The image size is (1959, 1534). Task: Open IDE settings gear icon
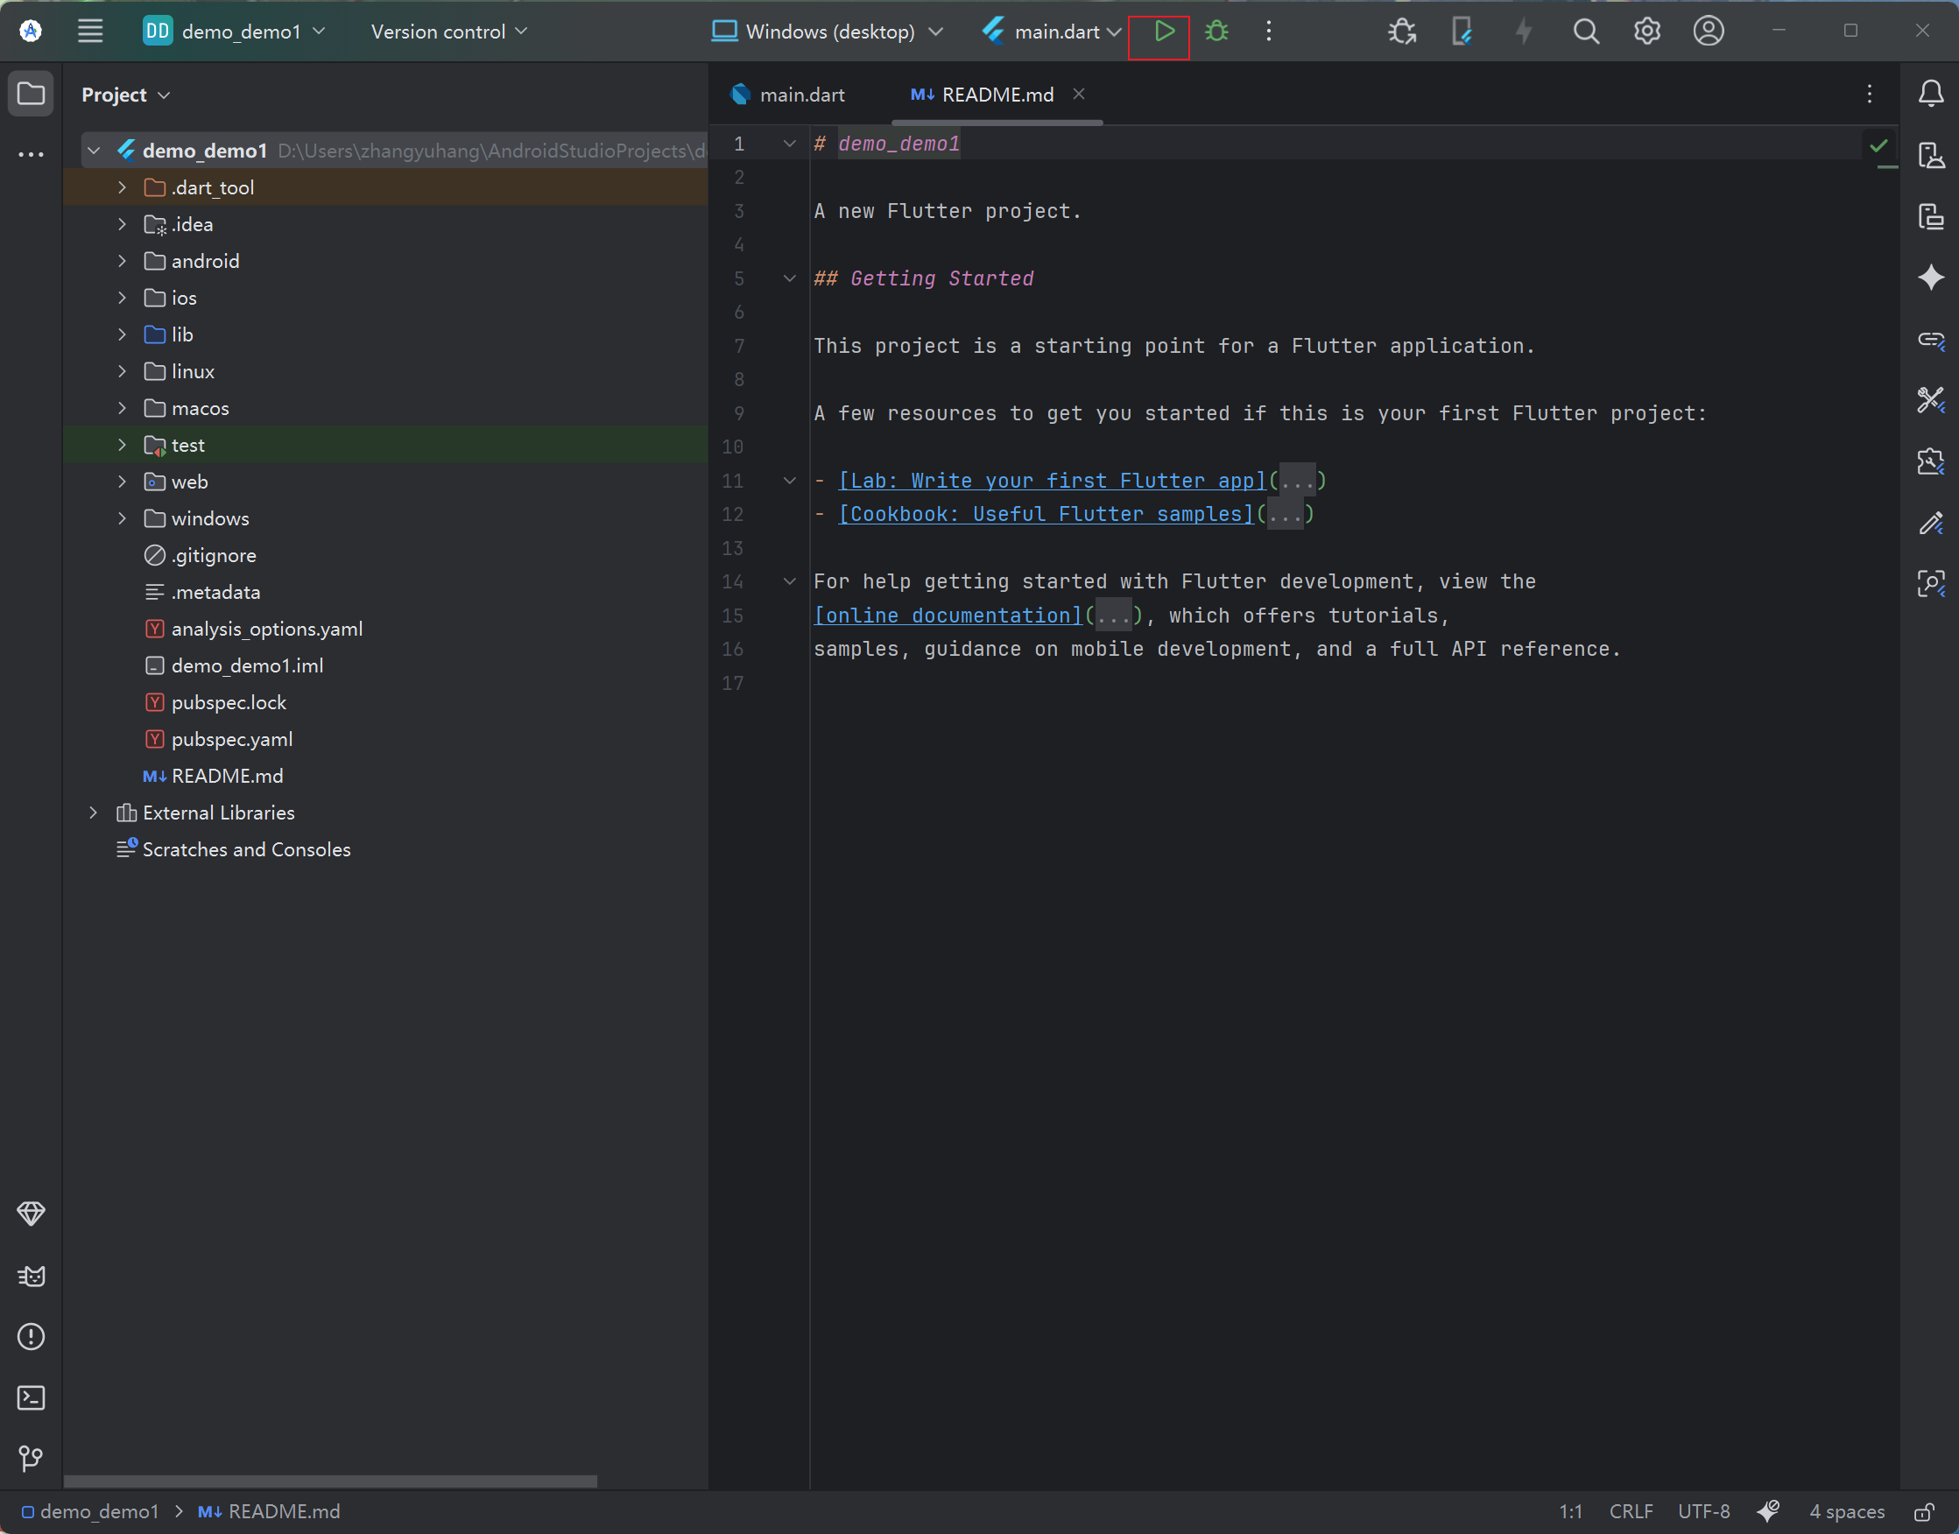click(x=1646, y=32)
